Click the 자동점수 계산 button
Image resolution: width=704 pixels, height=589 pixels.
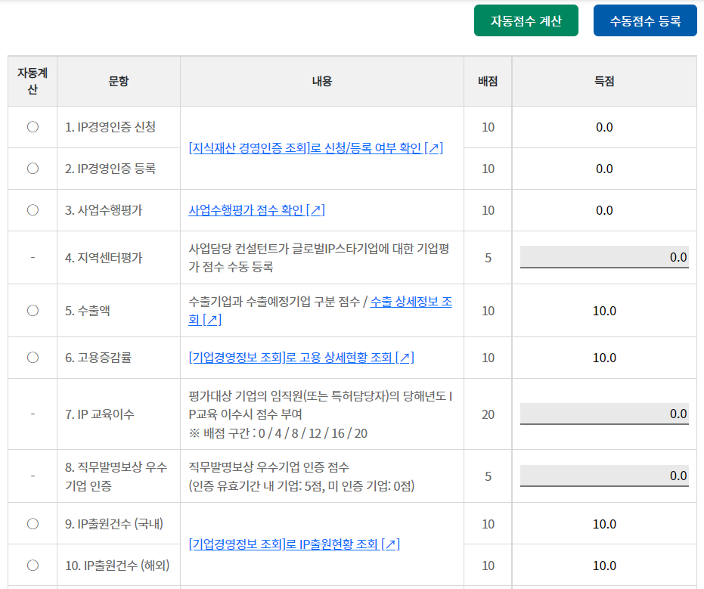526,20
